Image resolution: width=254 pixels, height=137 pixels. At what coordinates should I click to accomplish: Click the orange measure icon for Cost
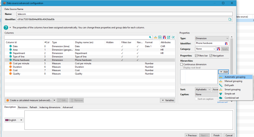click(11, 70)
